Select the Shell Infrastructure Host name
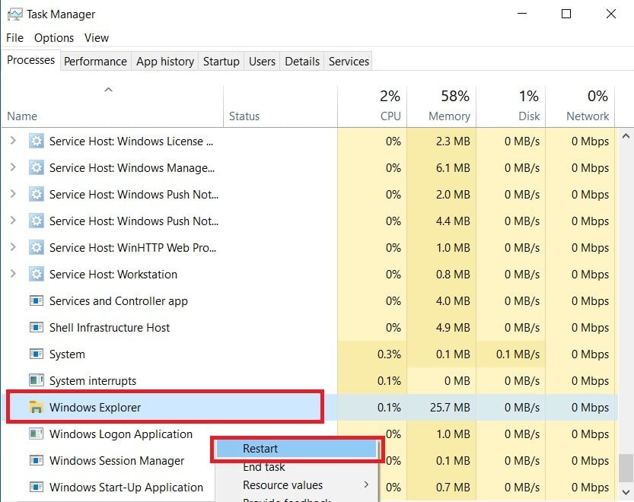The height and width of the screenshot is (502, 634). pyautogui.click(x=110, y=327)
